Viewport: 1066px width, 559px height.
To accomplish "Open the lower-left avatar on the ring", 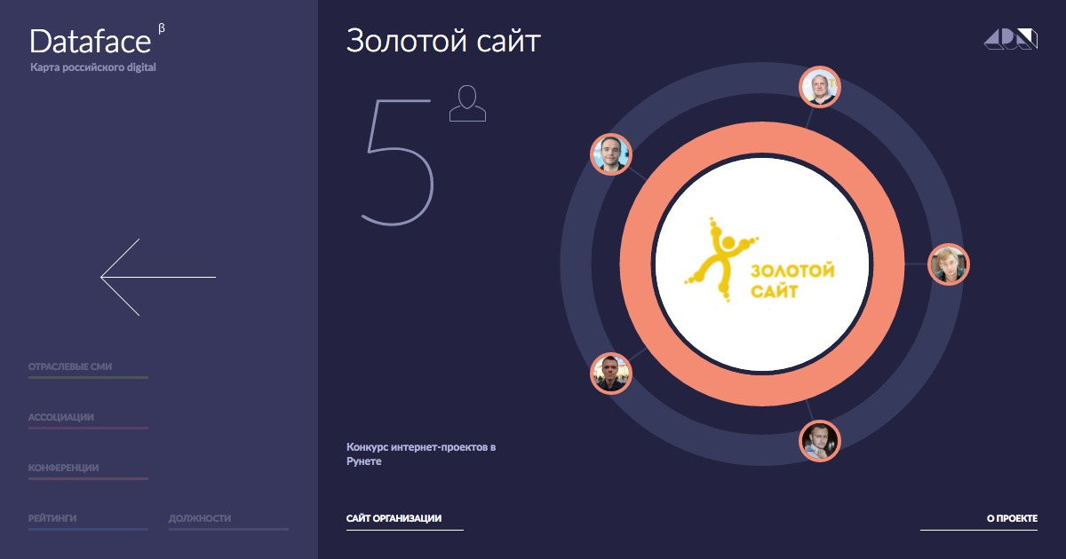I will pyautogui.click(x=611, y=373).
